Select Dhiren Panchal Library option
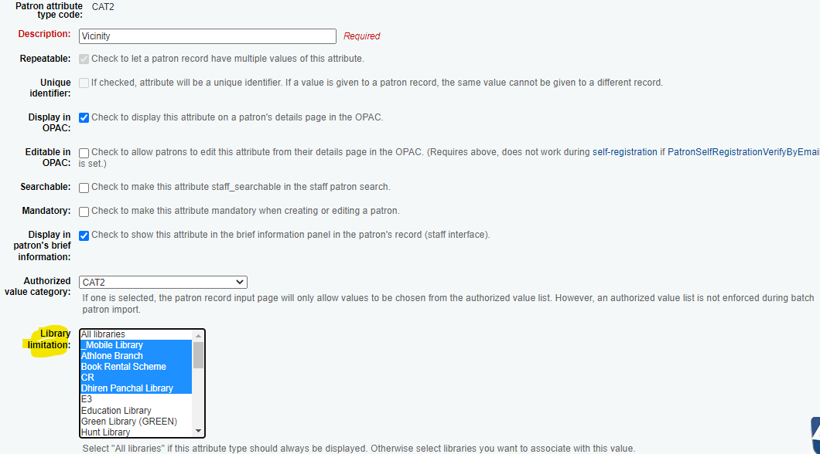Image resolution: width=820 pixels, height=454 pixels. [136, 388]
